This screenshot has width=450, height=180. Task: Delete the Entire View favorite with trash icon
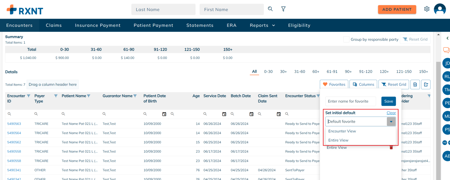[x=391, y=147]
